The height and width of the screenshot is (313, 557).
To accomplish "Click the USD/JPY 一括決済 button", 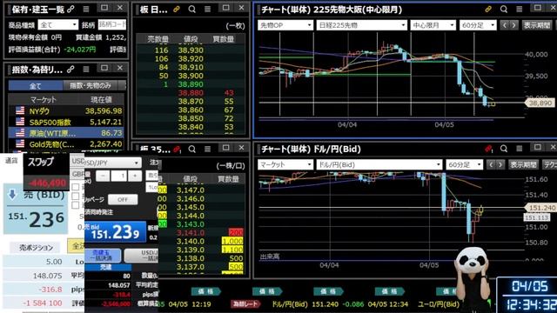I will click(x=142, y=255).
